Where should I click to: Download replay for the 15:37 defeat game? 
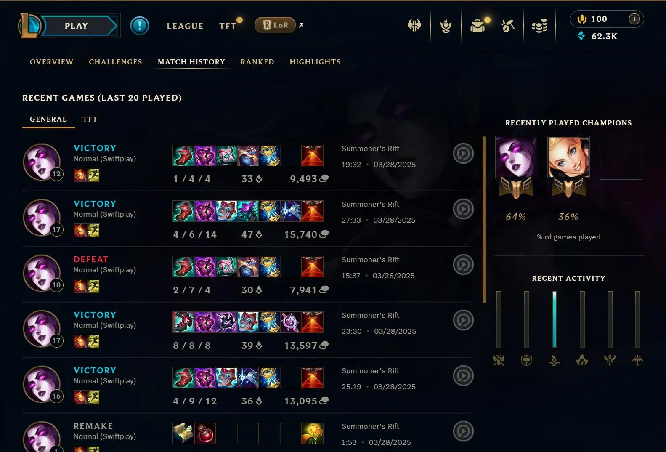point(463,265)
